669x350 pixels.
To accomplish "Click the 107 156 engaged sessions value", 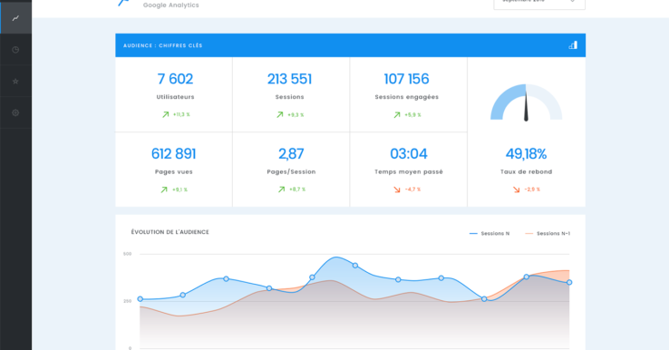I will (406, 79).
